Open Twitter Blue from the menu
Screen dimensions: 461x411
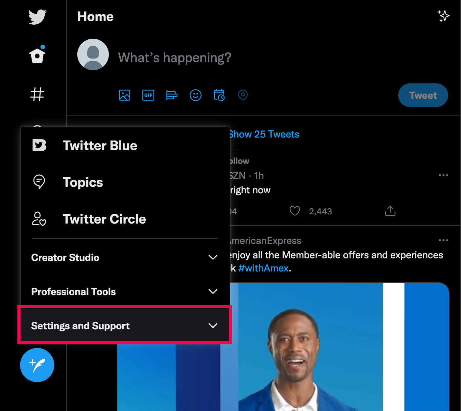click(100, 145)
